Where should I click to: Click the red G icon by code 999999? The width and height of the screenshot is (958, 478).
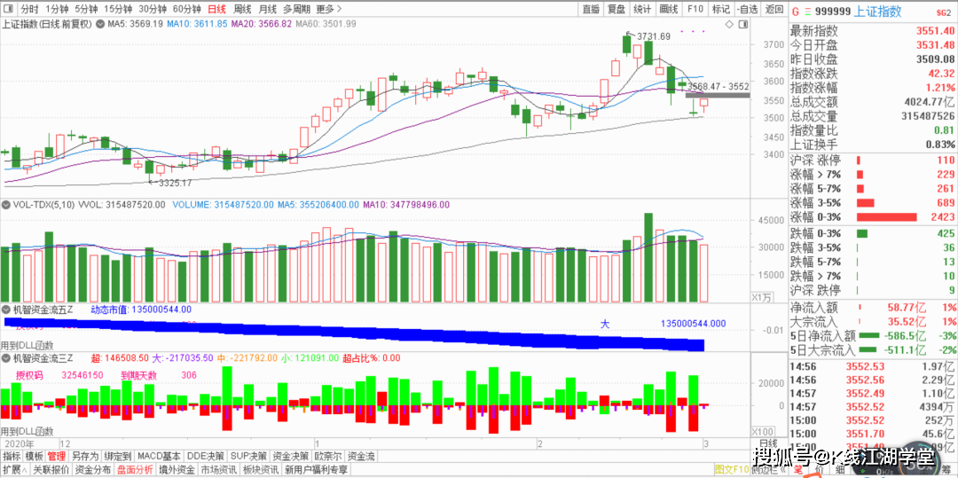[796, 12]
